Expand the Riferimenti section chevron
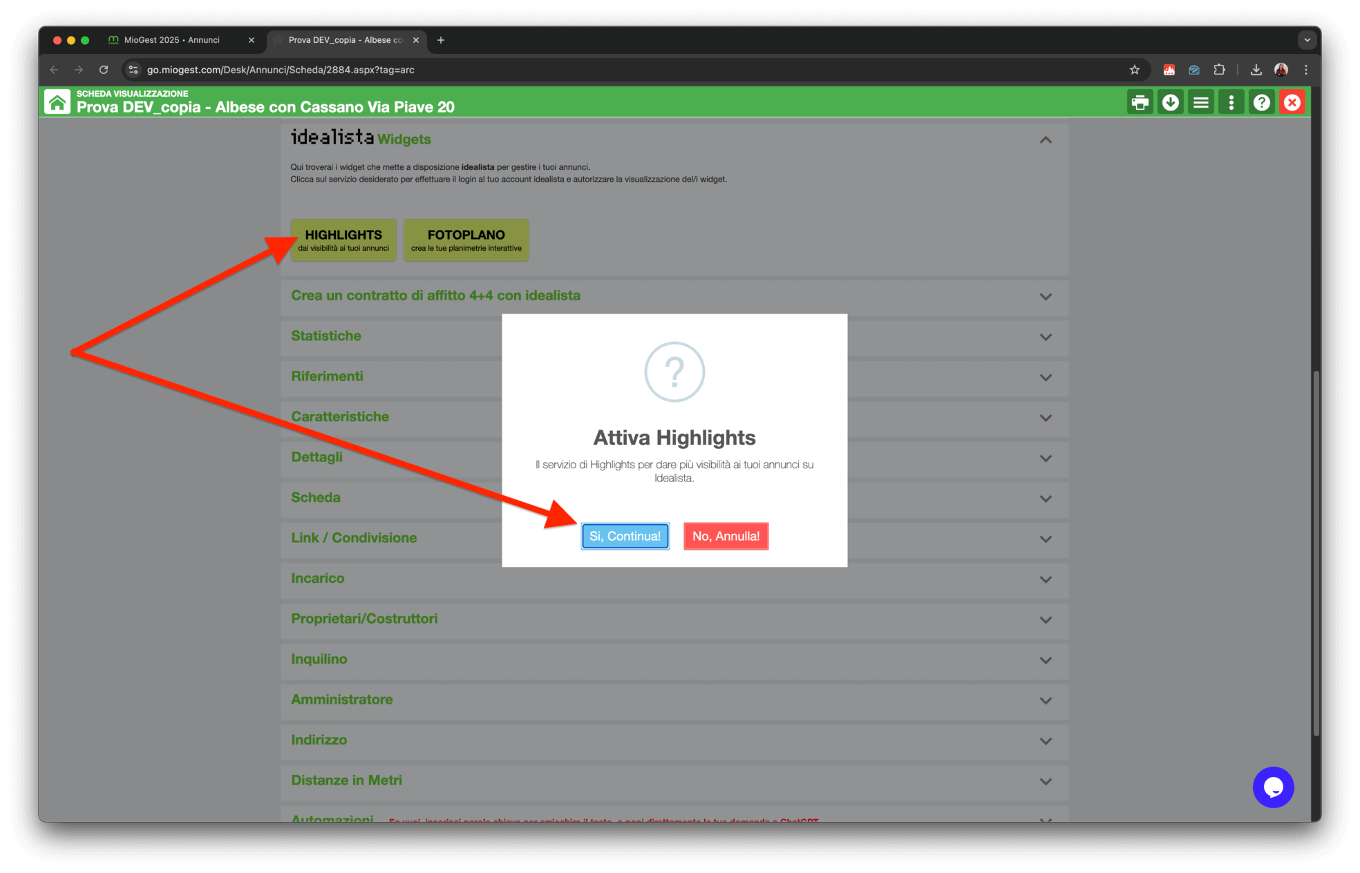The image size is (1360, 873). click(1046, 378)
